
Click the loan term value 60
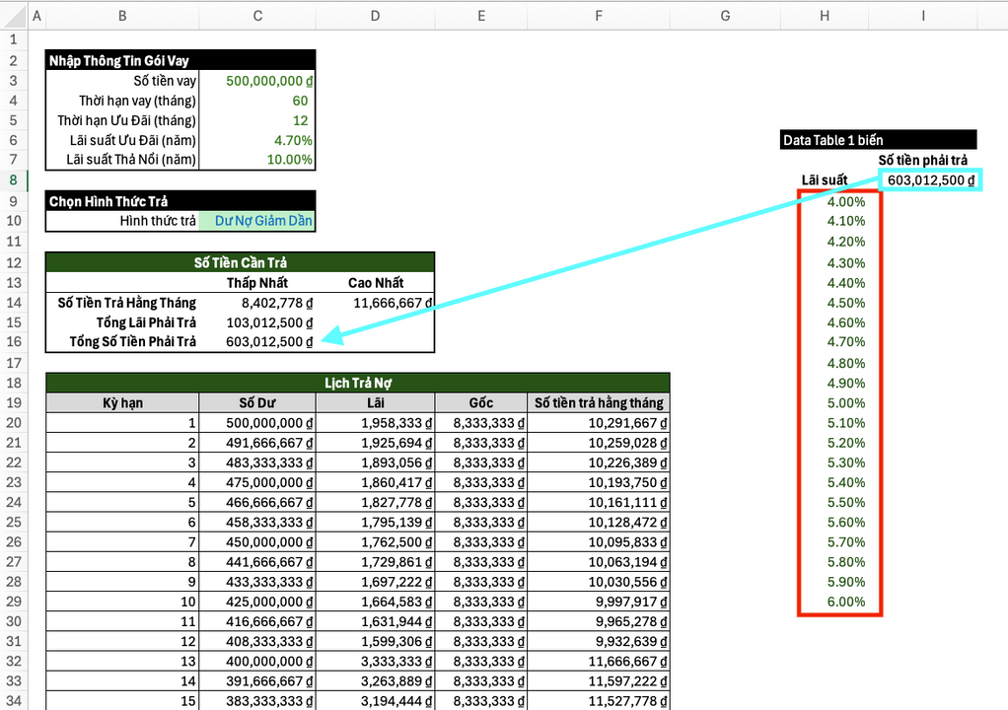[x=257, y=101]
